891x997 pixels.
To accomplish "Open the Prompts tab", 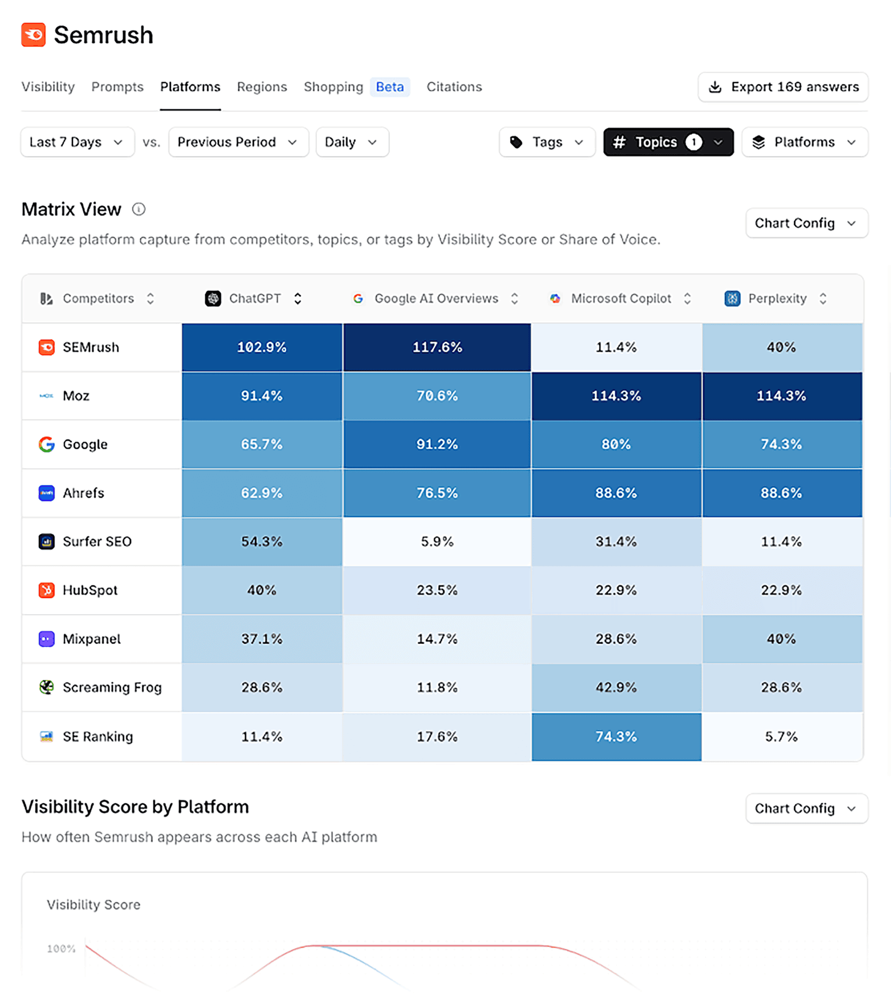I will click(x=118, y=87).
